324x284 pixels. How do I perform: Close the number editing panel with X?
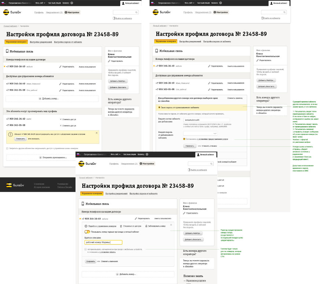click(x=171, y=225)
